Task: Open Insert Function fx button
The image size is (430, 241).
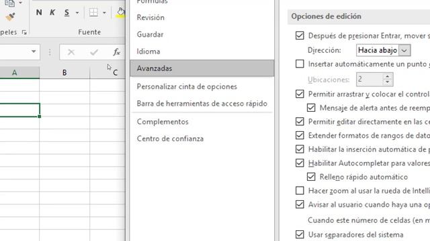Action: pos(116,52)
